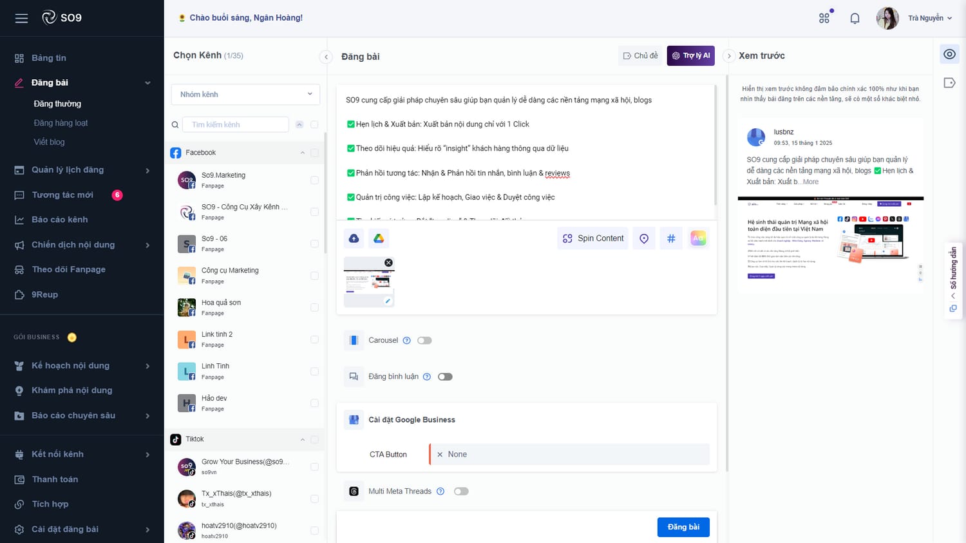Click the Spin Content button
Image resolution: width=966 pixels, height=543 pixels.
pos(592,238)
